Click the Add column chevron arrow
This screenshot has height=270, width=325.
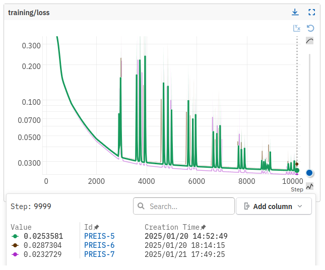(x=300, y=207)
